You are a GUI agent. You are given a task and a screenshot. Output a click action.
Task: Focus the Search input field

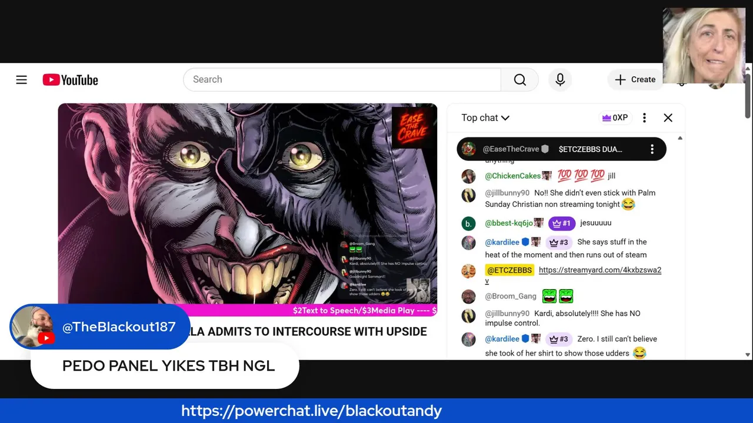[x=342, y=80]
